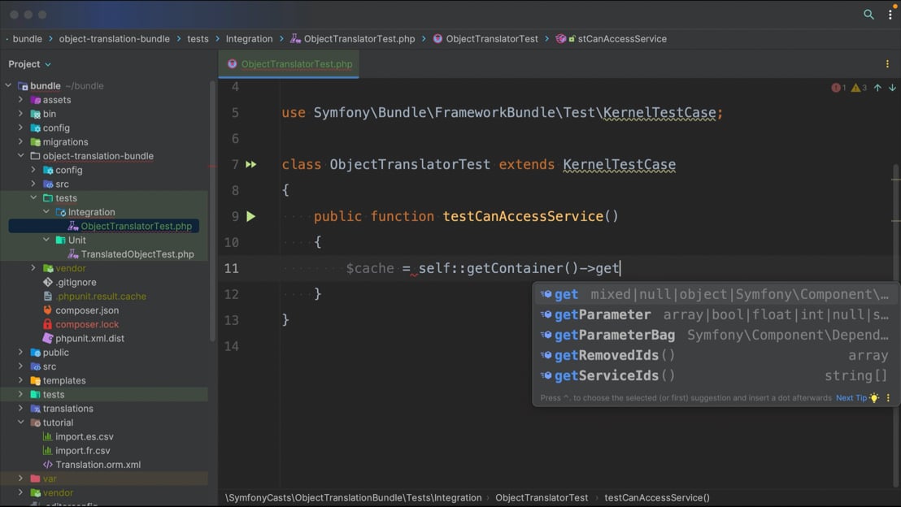Select the config folder under bundle root
The image size is (901, 507).
click(x=56, y=128)
